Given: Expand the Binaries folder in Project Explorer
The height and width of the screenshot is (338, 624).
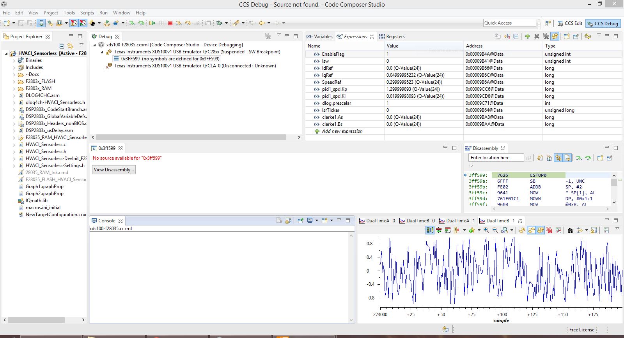Looking at the screenshot, I should coord(14,60).
